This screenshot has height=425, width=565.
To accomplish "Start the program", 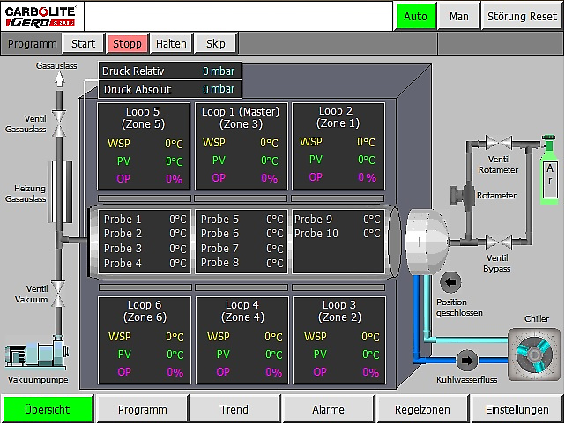I will tap(83, 43).
